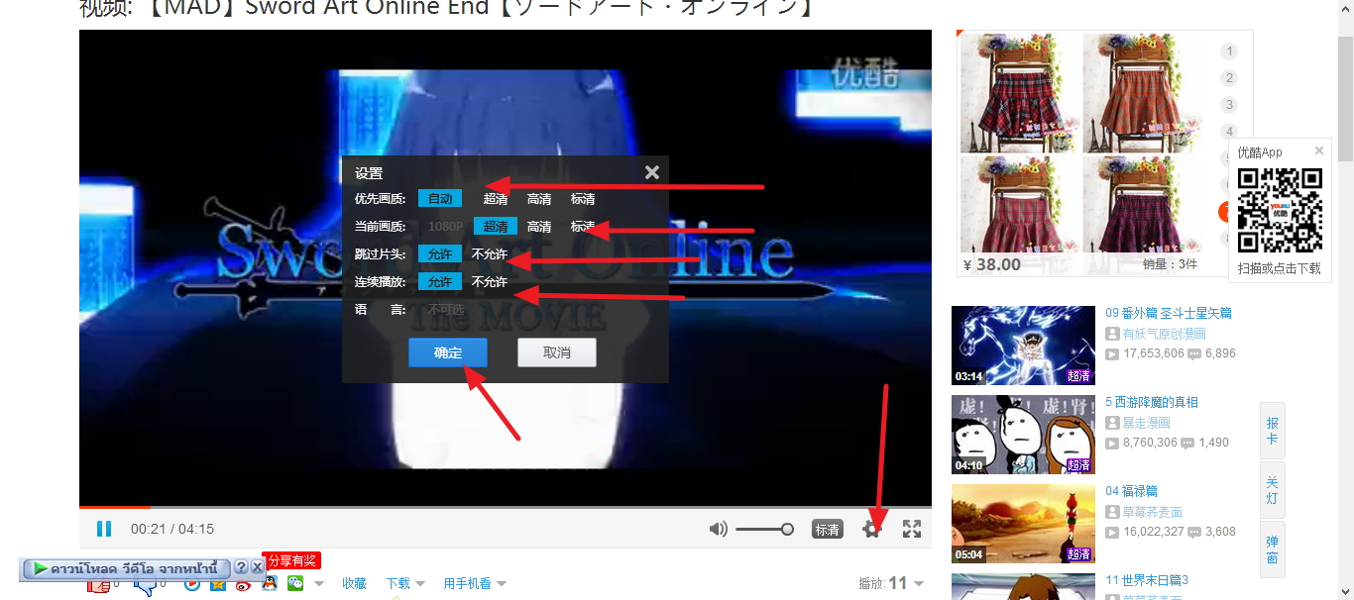This screenshot has width=1354, height=600.
Task: Select 高清 for 当前画质
Action: coord(539,227)
